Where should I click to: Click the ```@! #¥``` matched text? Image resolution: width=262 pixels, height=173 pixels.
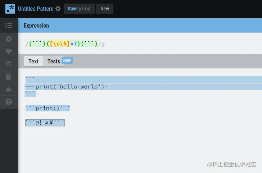(45, 123)
